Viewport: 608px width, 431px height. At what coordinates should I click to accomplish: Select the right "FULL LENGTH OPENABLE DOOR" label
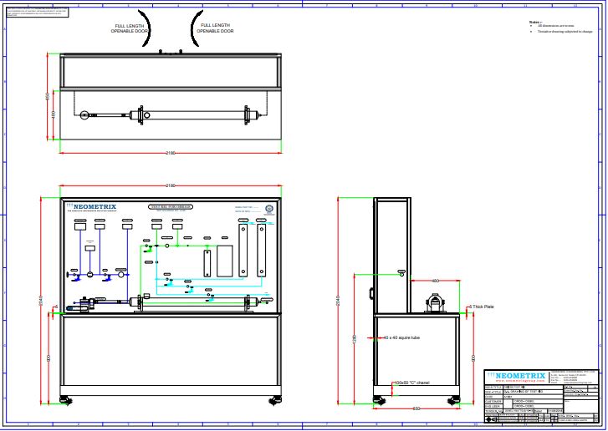coord(215,28)
